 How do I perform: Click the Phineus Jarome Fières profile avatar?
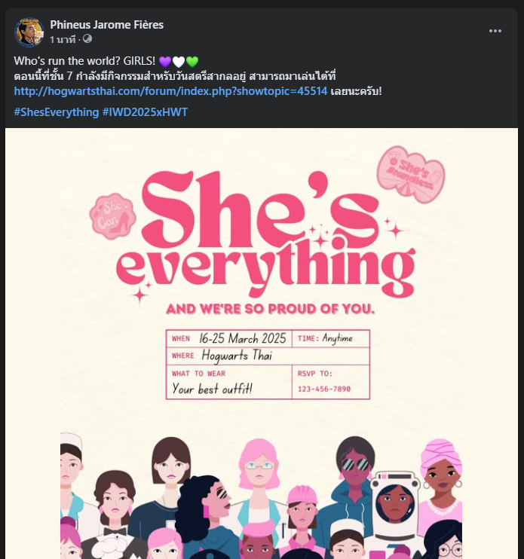click(x=29, y=32)
